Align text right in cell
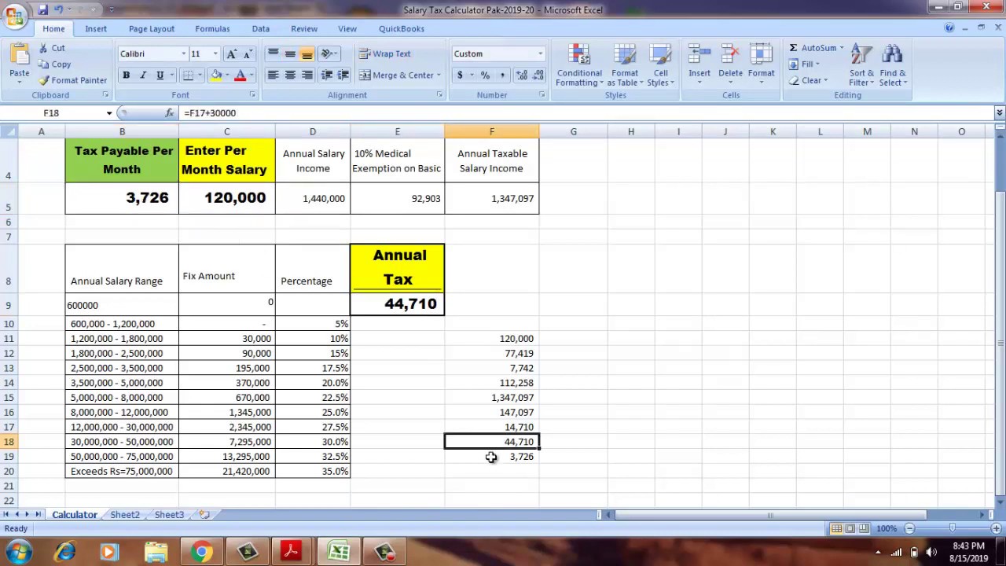The height and width of the screenshot is (566, 1006). (307, 75)
